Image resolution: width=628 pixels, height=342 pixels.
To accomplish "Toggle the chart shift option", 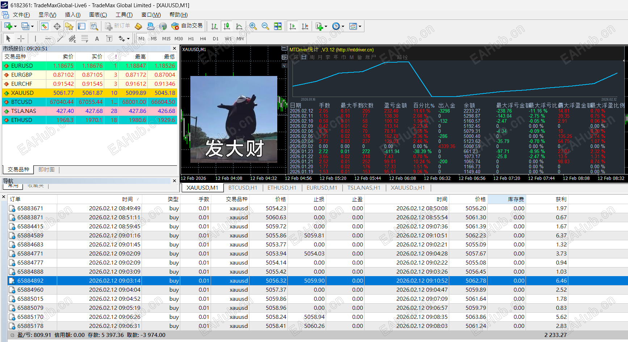I will [305, 26].
